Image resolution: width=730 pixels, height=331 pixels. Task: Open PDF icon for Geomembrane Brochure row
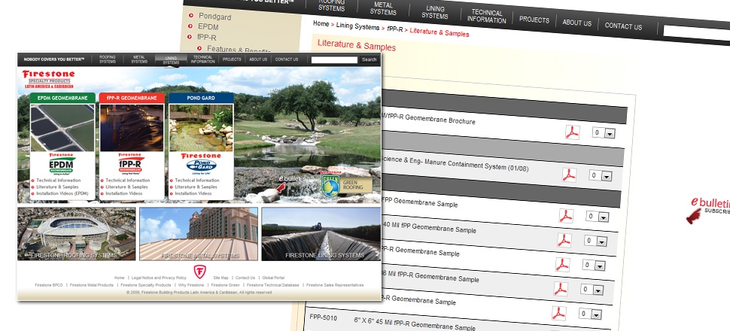pyautogui.click(x=572, y=132)
